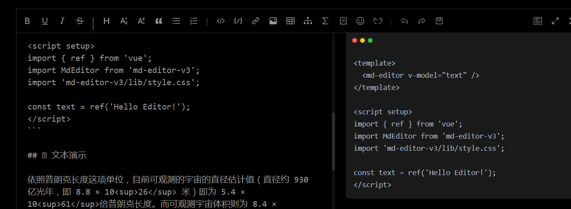Open the heading H title menu

106,21
